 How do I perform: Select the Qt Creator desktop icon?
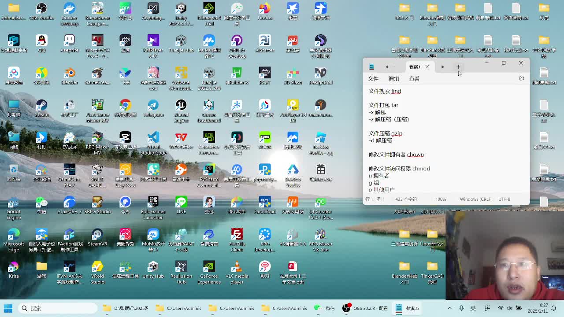coord(320,208)
